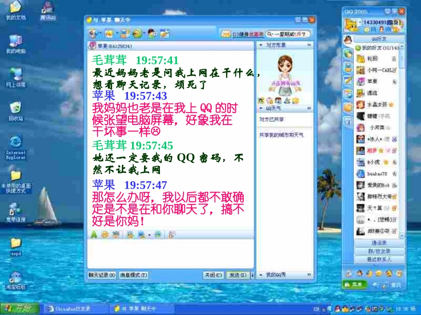The image size is (421, 315).
Task: Open the video chat dropdown arrow
Action: [100, 34]
